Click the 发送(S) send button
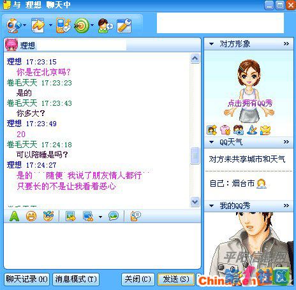Viewport: 296px width, 290px height. 176,279
